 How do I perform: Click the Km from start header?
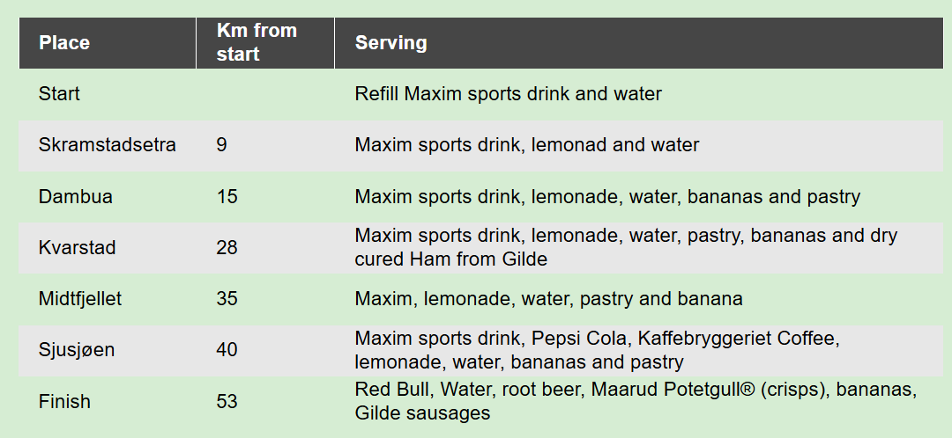coord(257,42)
